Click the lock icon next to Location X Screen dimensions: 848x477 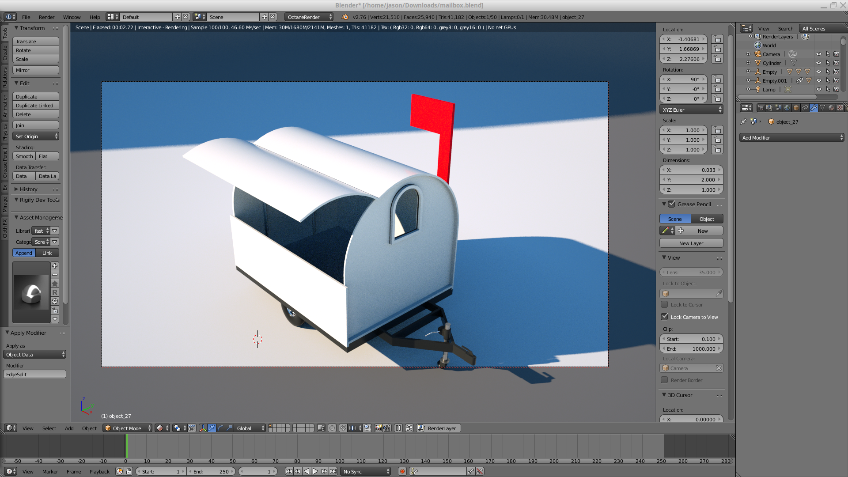click(x=717, y=39)
